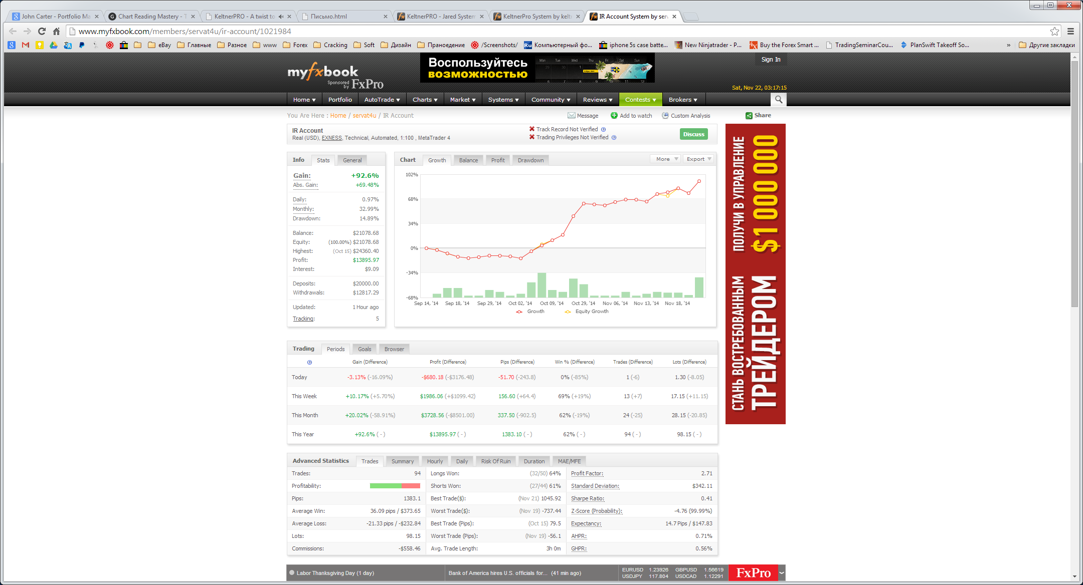This screenshot has height=585, width=1083.
Task: Click the green Add to watch icon
Action: pos(614,116)
